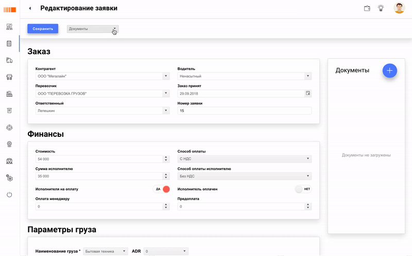Open the Наименование груза dropdown
Screen dimensions: 412x256
(x=124, y=251)
